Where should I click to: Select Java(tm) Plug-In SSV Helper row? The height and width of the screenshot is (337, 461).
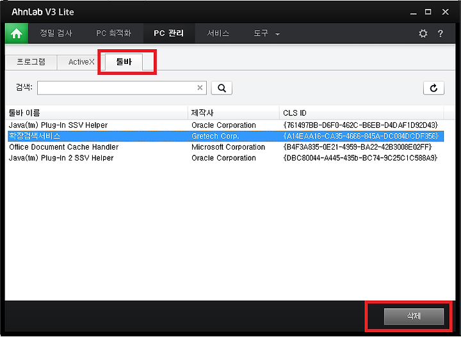tap(225, 125)
